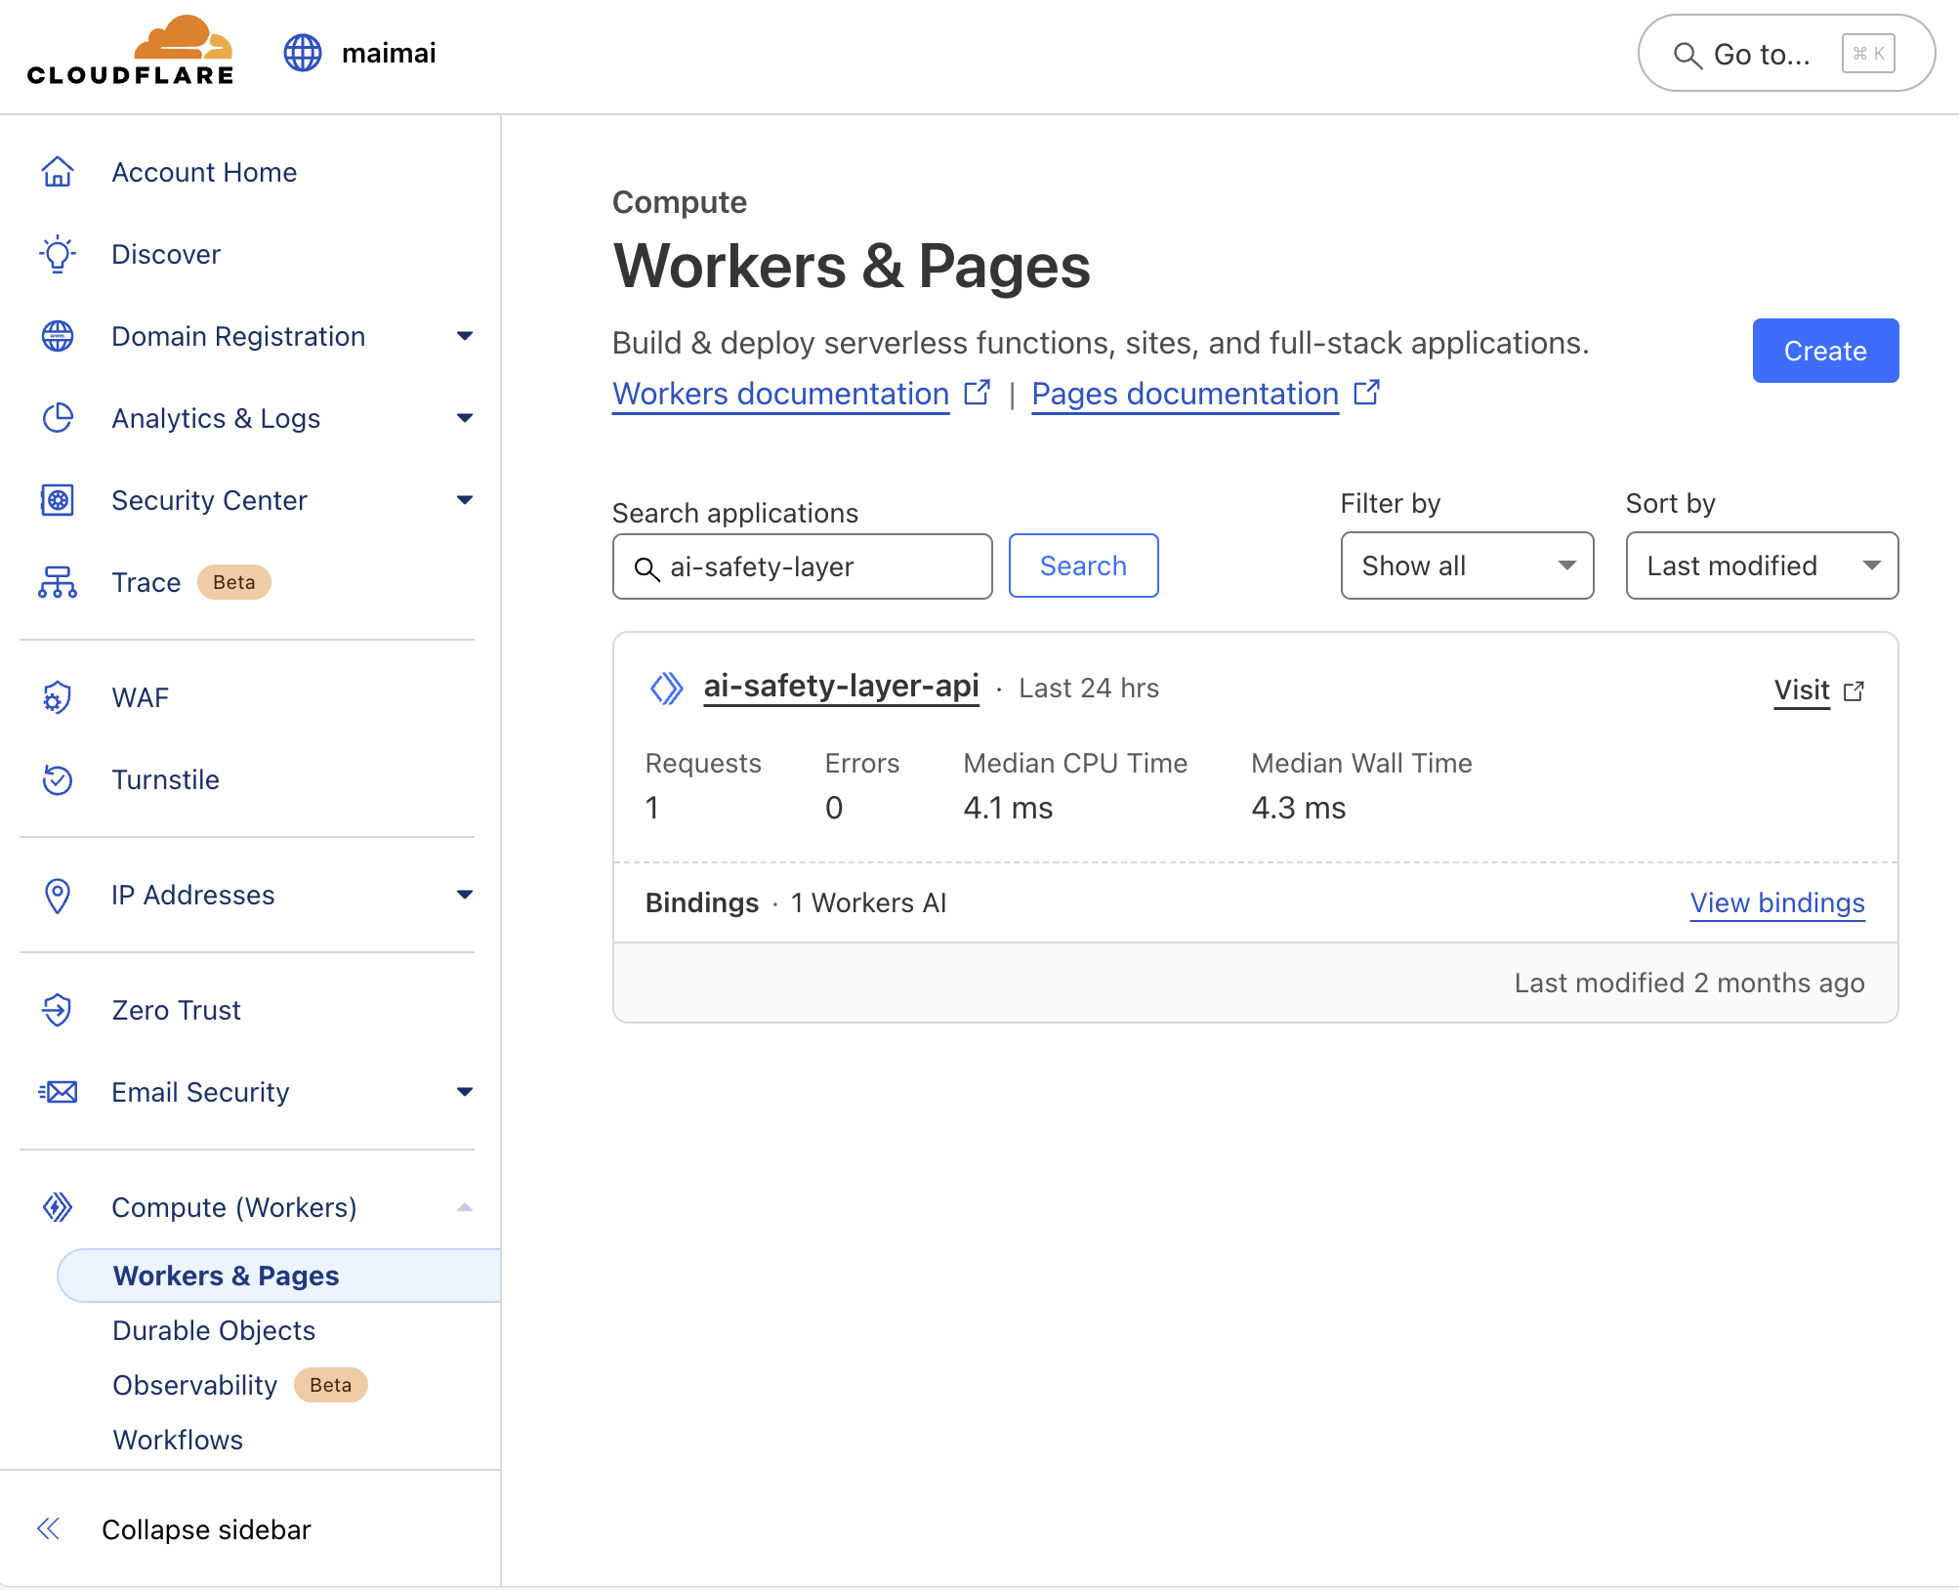Expand the Domain Registration menu arrow
This screenshot has height=1590, width=1959.
pyautogui.click(x=465, y=336)
